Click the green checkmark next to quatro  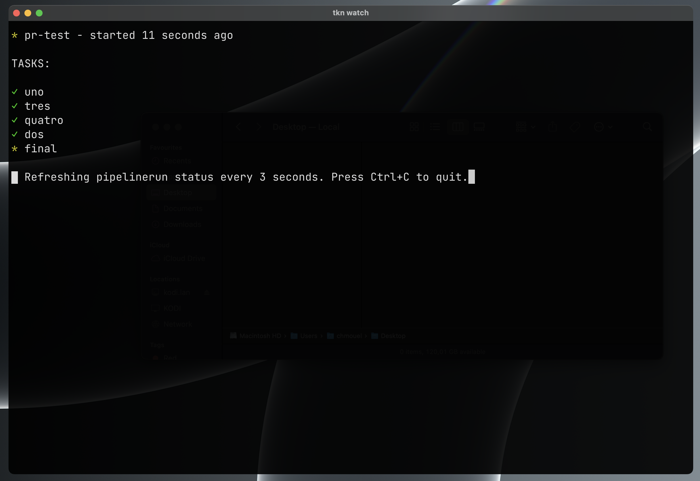14,120
